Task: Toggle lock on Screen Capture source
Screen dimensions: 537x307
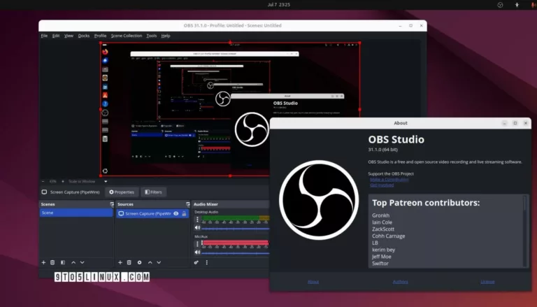Action: point(185,213)
